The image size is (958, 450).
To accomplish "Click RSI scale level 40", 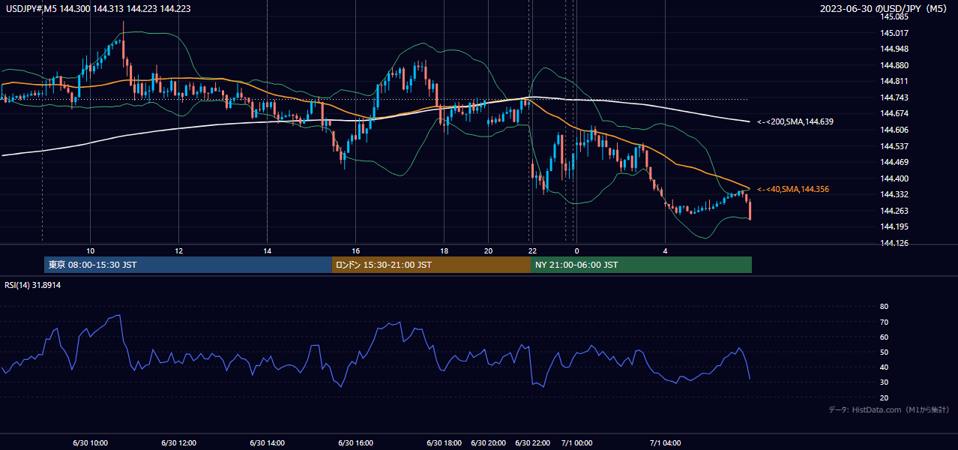I will pyautogui.click(x=884, y=367).
